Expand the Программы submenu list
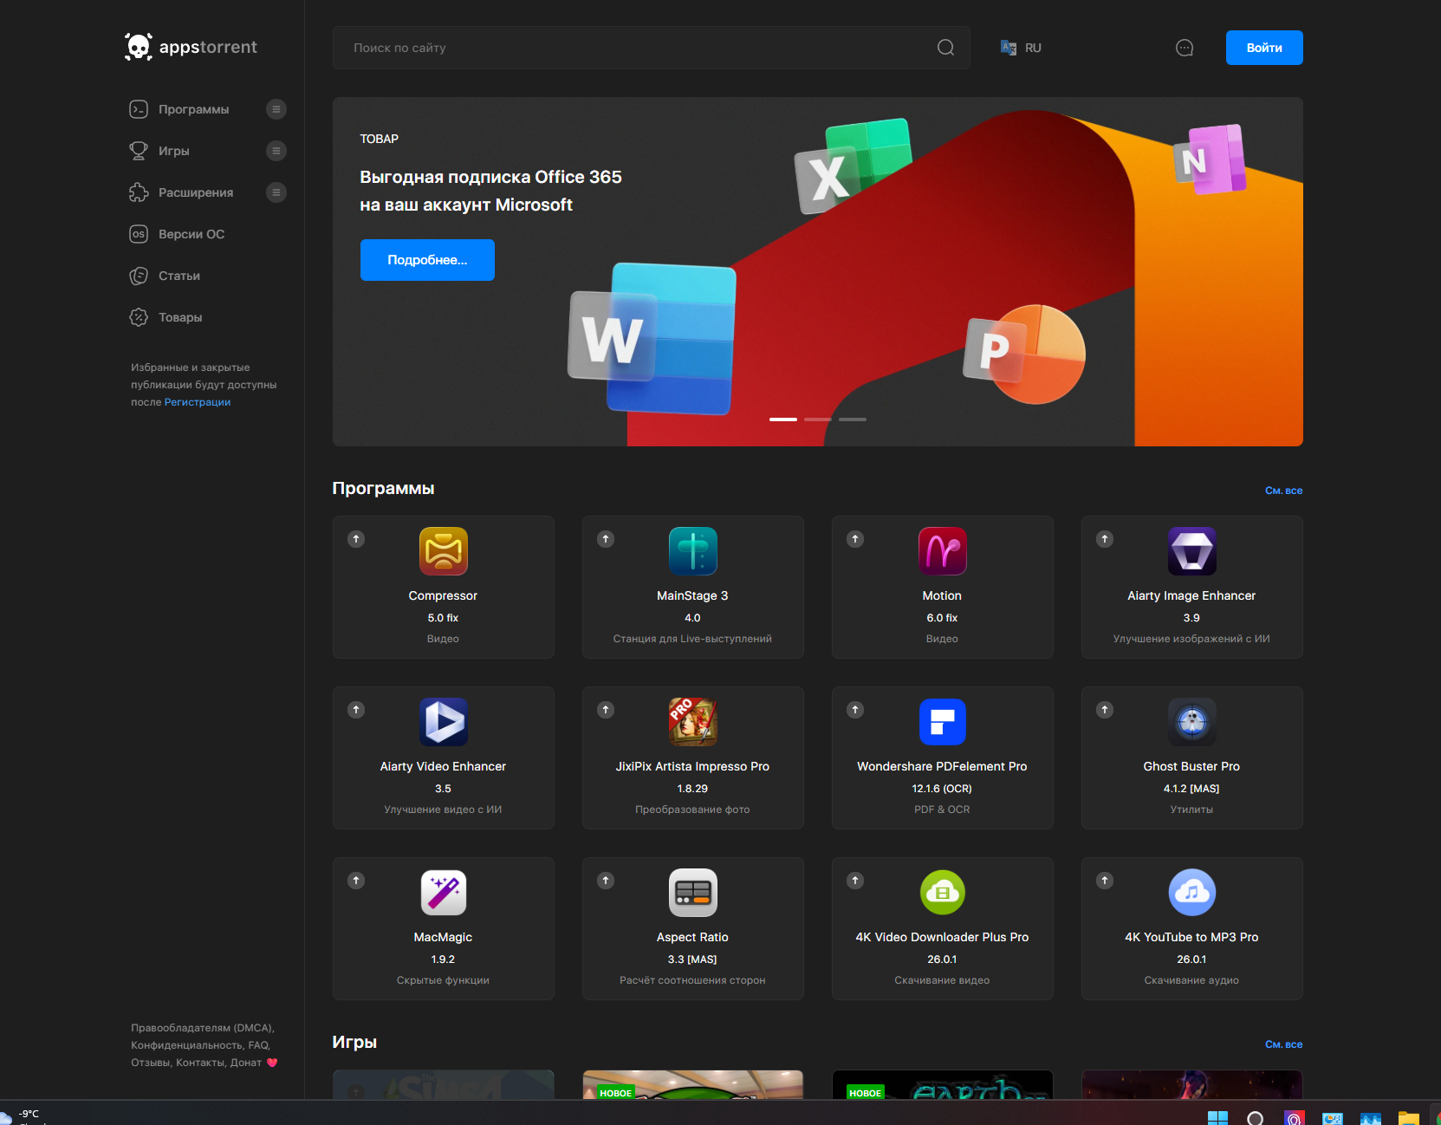This screenshot has height=1125, width=1441. (x=276, y=109)
